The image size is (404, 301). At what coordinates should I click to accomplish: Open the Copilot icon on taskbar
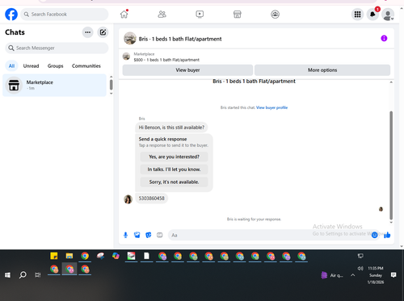(x=116, y=256)
